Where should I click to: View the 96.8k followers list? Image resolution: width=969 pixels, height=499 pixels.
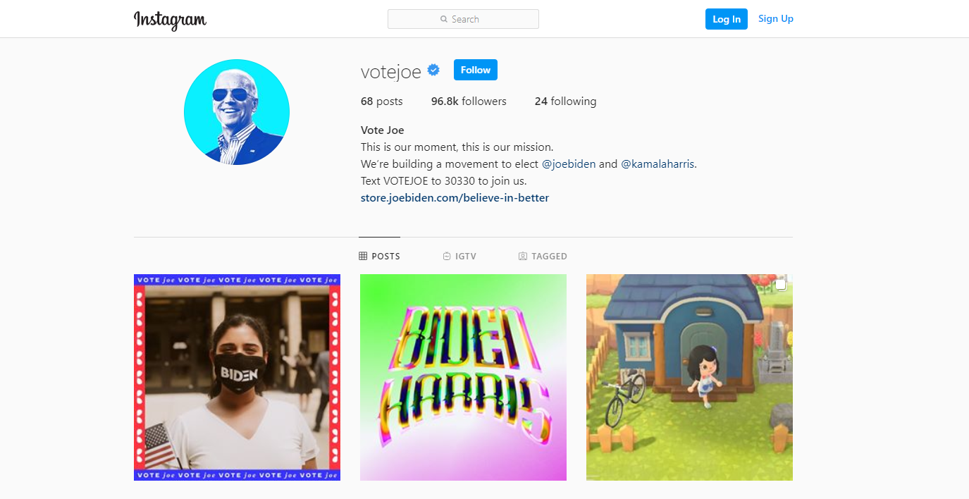[x=469, y=101]
